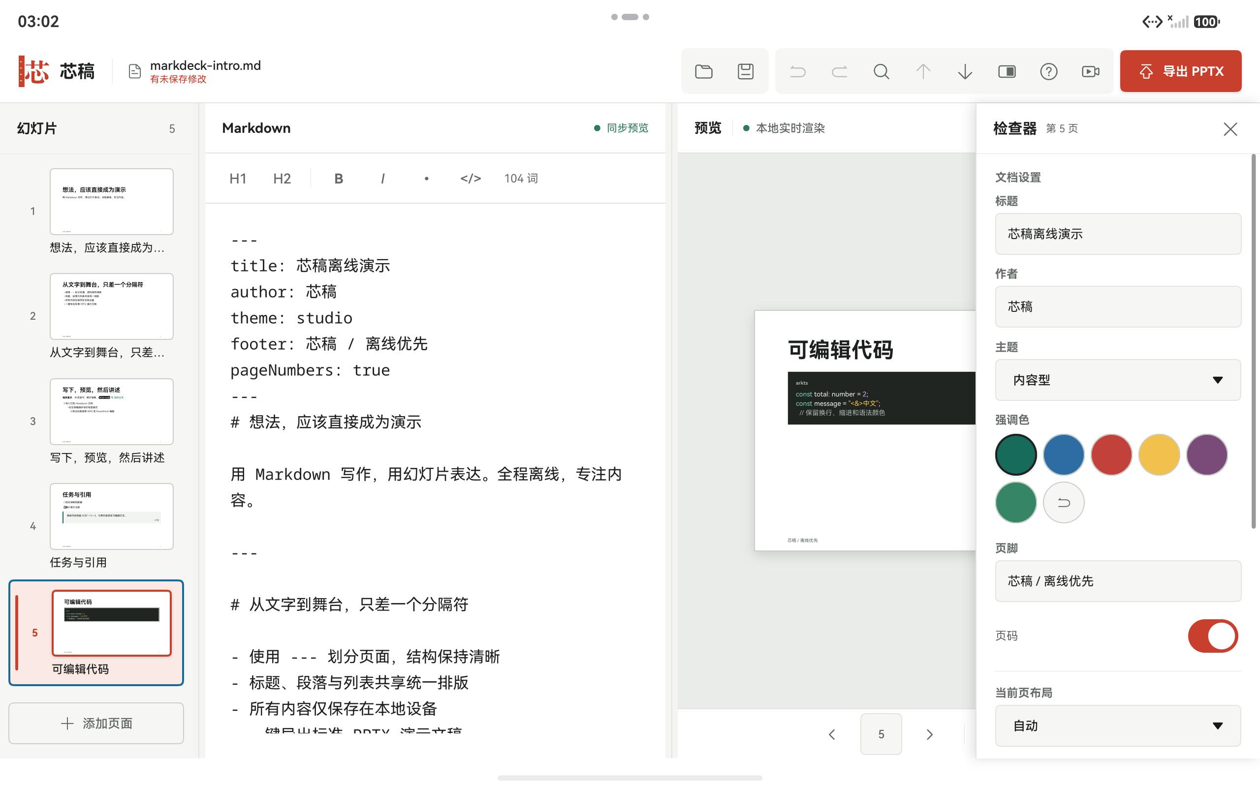Viewport: 1260px width, 787px height.
Task: Click the markdeck-intro.md file name
Action: click(205, 65)
